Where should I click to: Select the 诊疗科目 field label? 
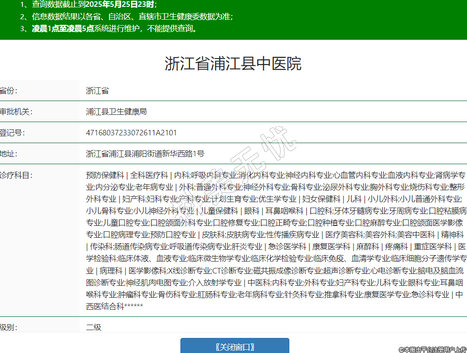[x=16, y=175]
